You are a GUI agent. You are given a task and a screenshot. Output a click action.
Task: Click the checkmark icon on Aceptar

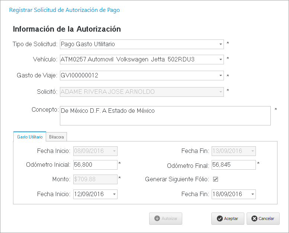[x=220, y=218]
